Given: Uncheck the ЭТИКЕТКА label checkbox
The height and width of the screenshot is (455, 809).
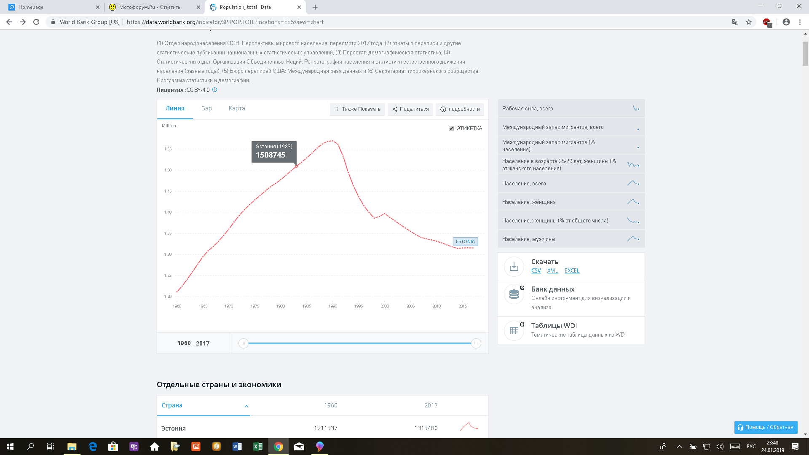Looking at the screenshot, I should click(451, 128).
